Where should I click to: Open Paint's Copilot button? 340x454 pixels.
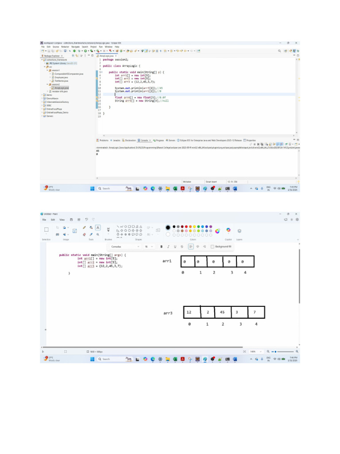pos(228,230)
